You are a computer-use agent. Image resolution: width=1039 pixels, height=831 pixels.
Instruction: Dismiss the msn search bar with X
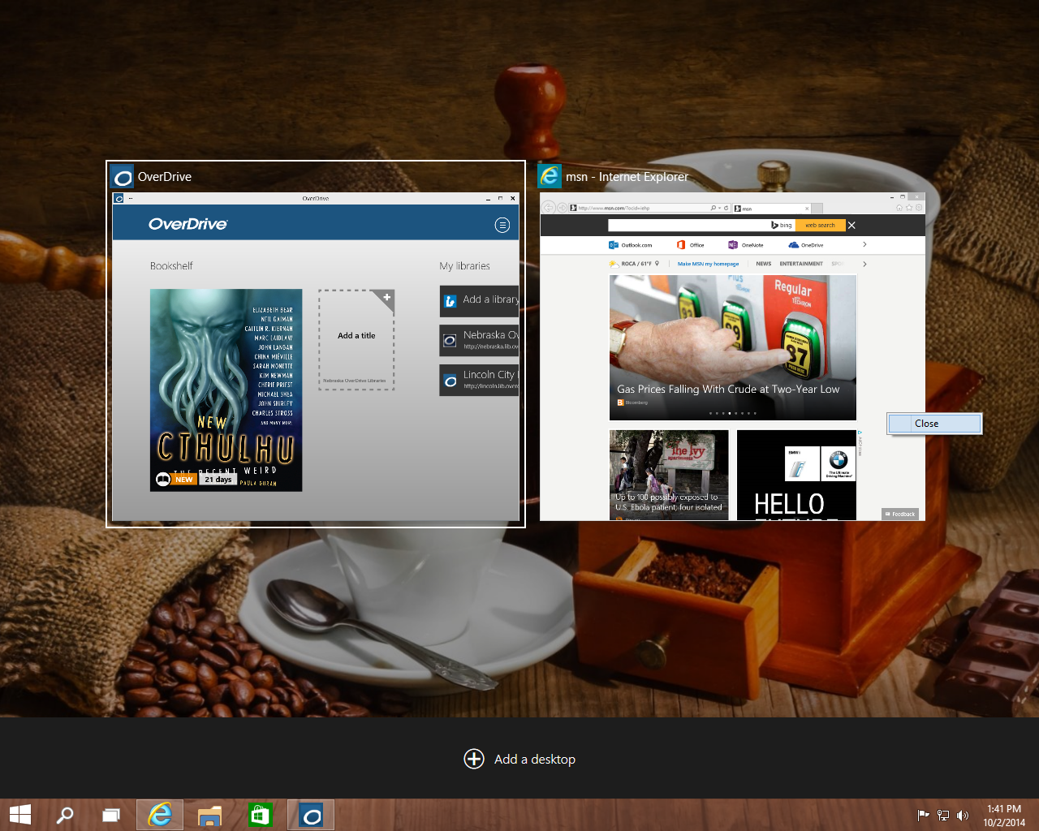[x=851, y=225]
